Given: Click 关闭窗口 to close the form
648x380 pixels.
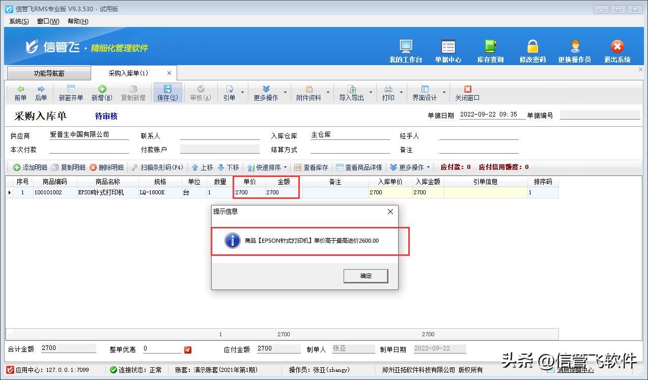Looking at the screenshot, I should 468,93.
